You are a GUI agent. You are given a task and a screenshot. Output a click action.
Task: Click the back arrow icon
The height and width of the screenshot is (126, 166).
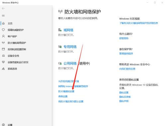tap(3, 8)
